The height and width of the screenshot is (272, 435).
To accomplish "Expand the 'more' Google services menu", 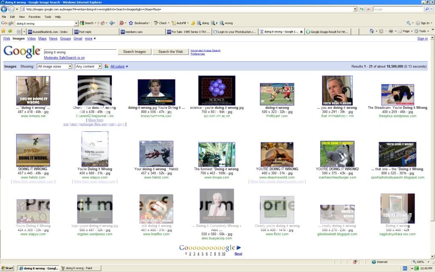I will pos(90,39).
